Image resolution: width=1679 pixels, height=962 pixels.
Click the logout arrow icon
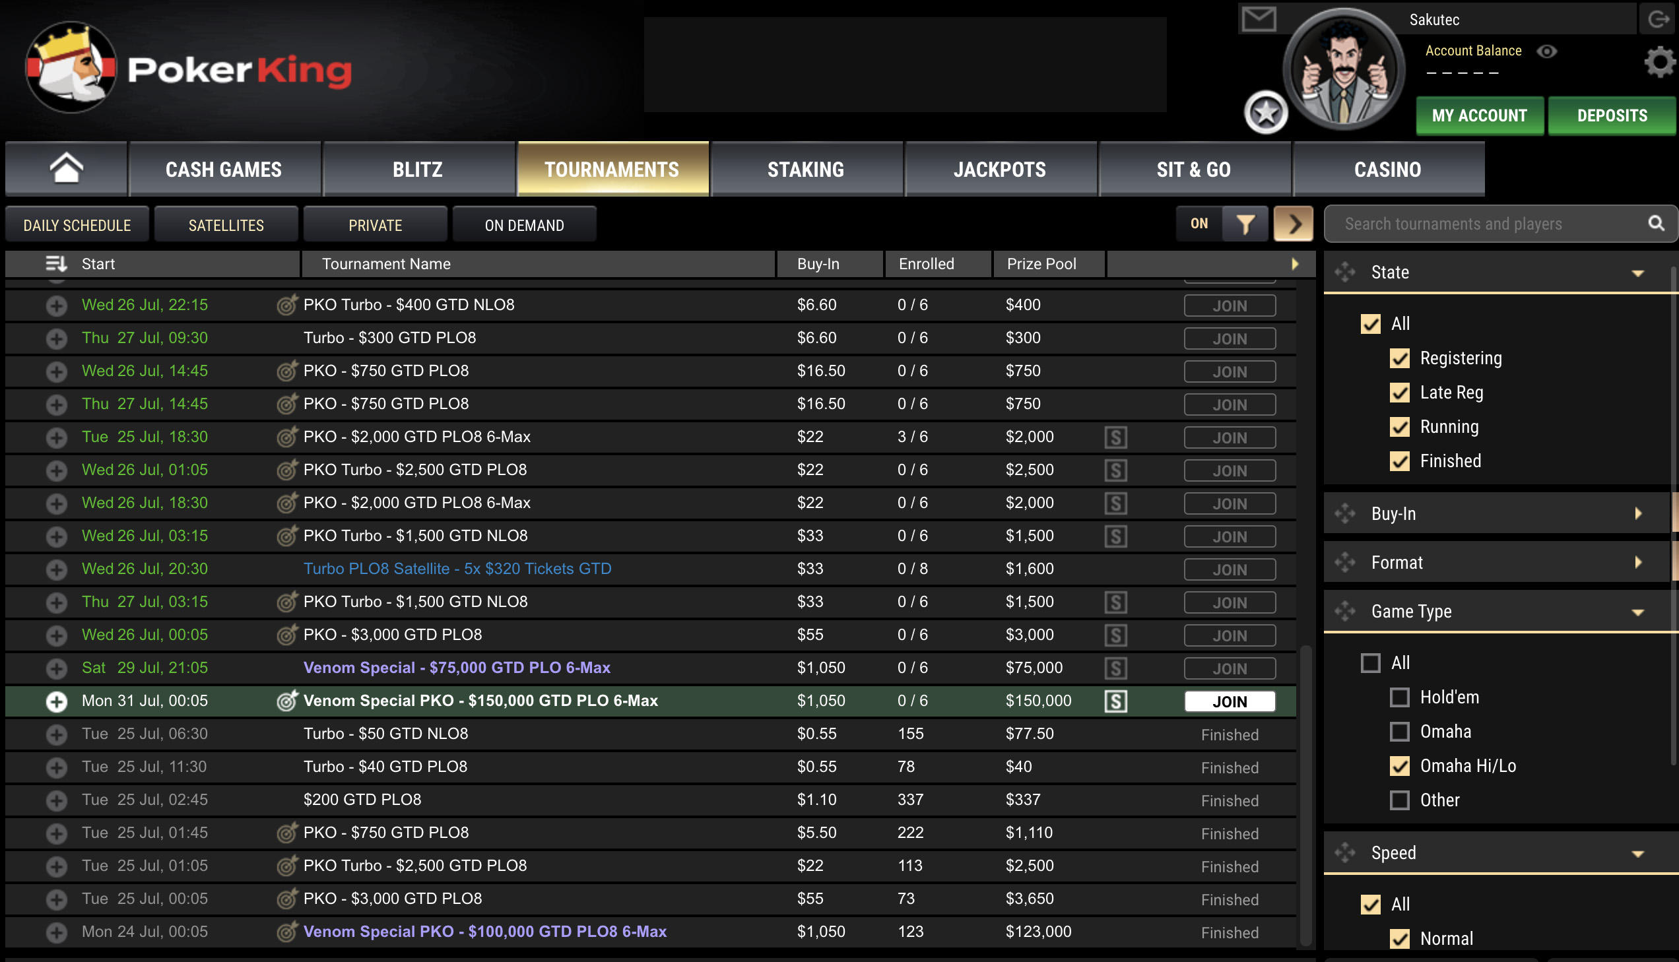click(x=1658, y=18)
